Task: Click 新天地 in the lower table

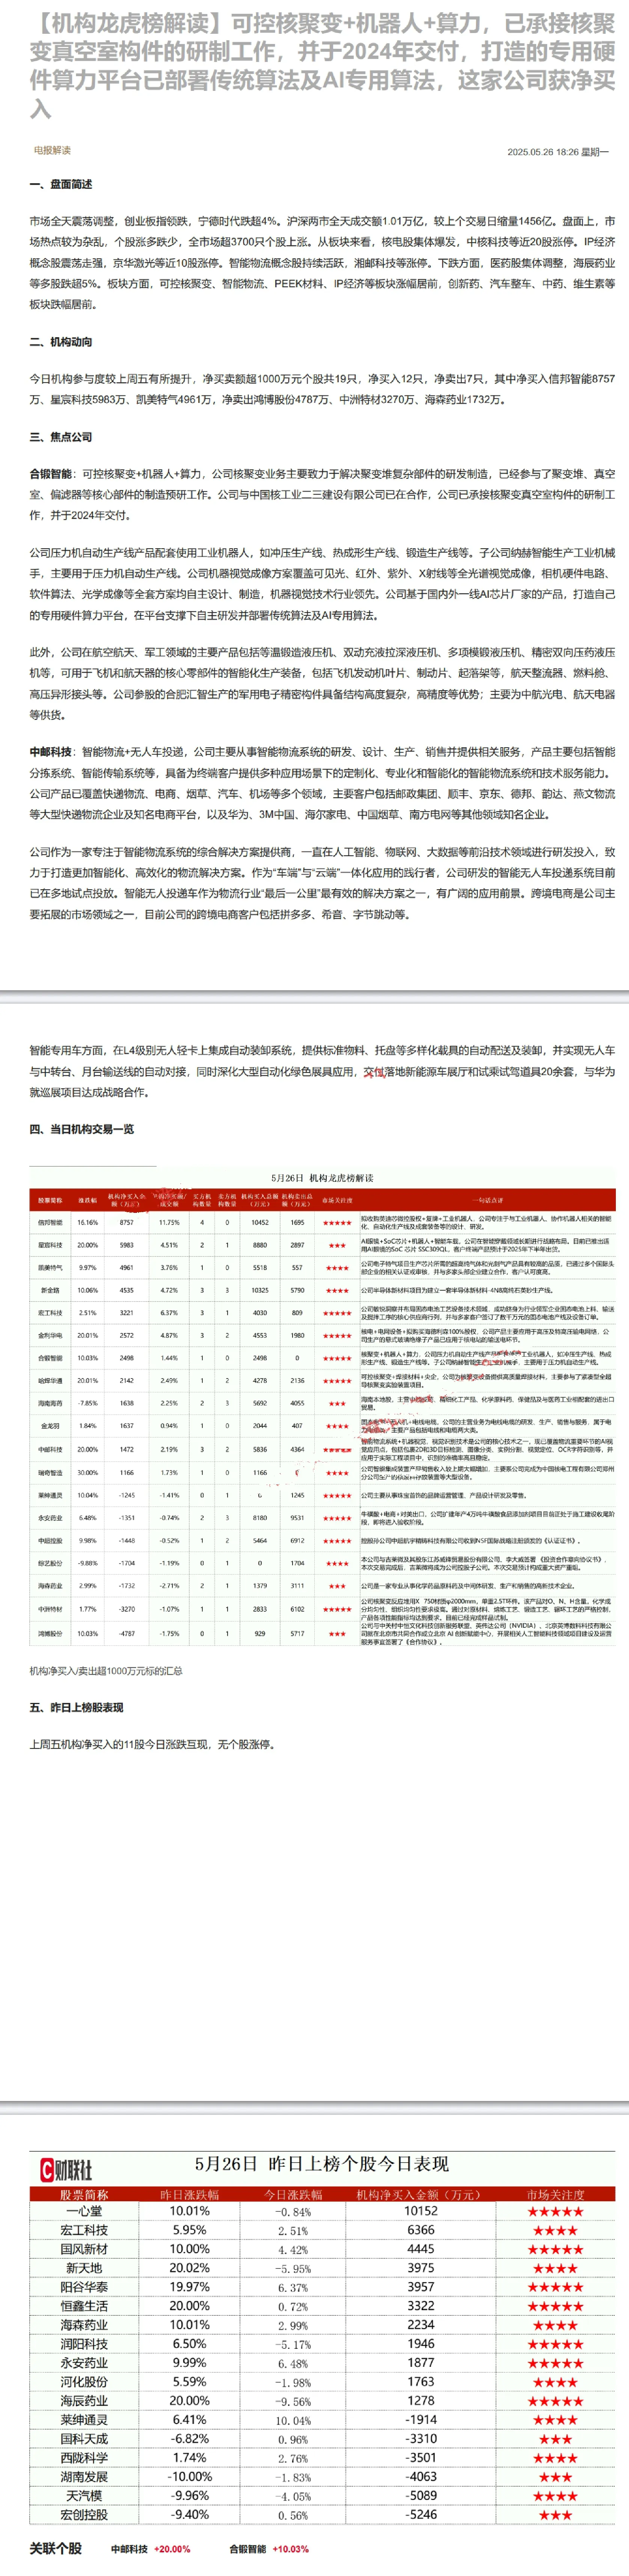Action: [x=84, y=2268]
